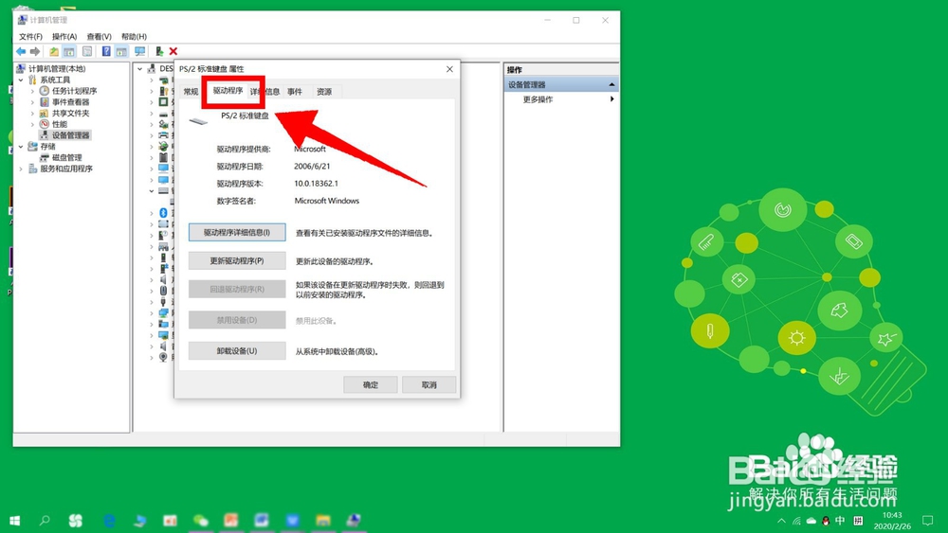The image size is (948, 533).
Task: Click the 更新驱动程序(P) button
Action: [237, 260]
